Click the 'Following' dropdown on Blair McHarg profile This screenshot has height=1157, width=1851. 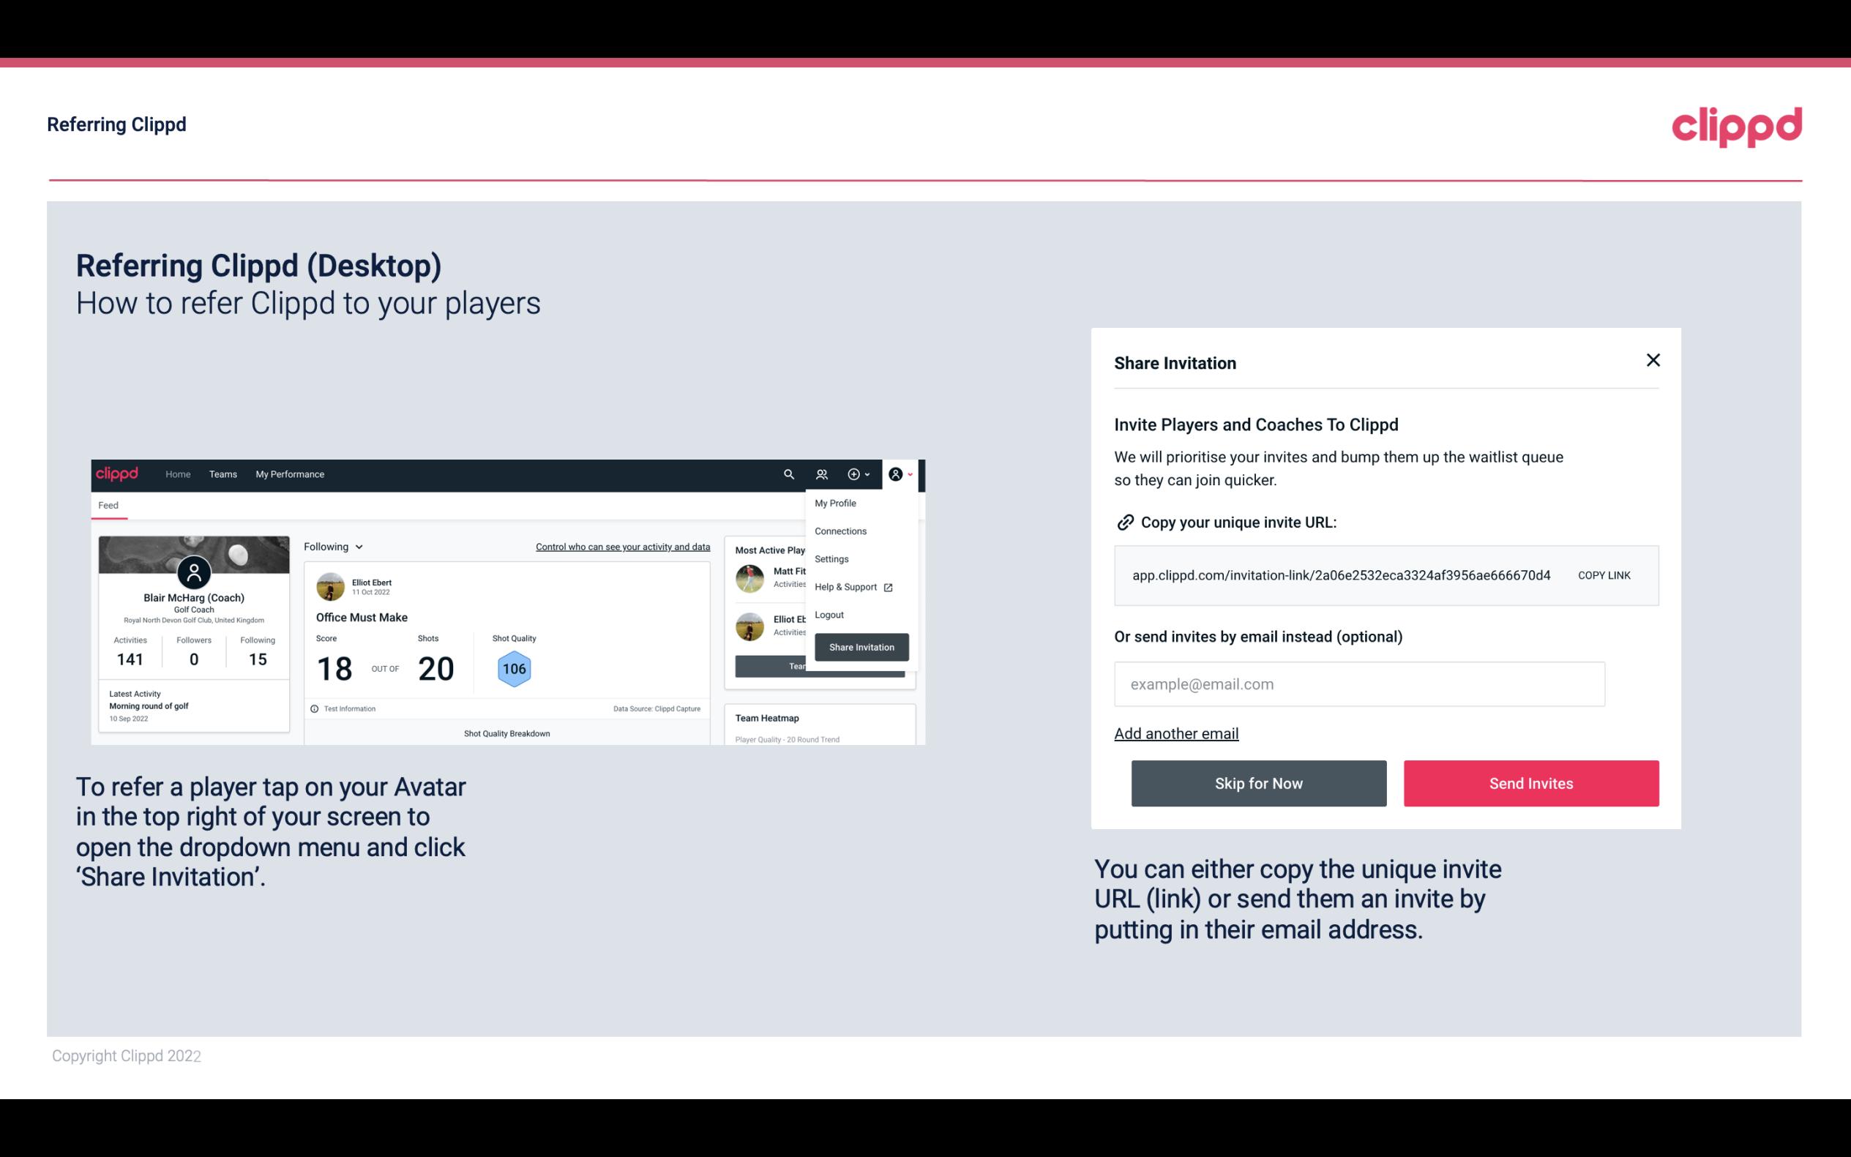click(x=332, y=545)
